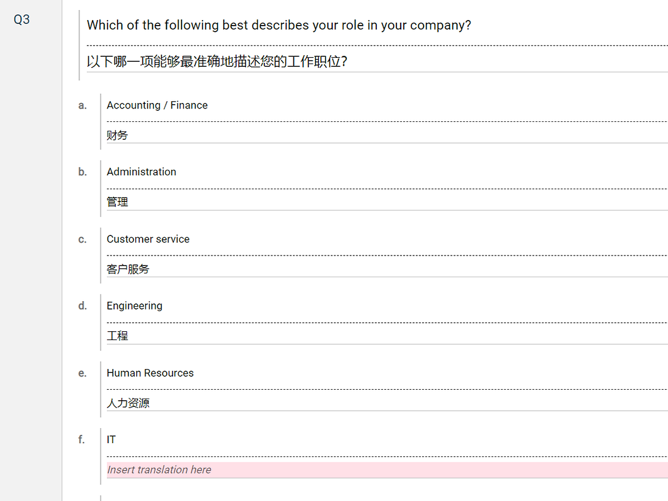Click the 'Accounting / Finance' source text
Screen dimensions: 668x501
pyautogui.click(x=157, y=105)
